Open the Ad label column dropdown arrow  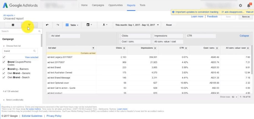tap(93, 48)
